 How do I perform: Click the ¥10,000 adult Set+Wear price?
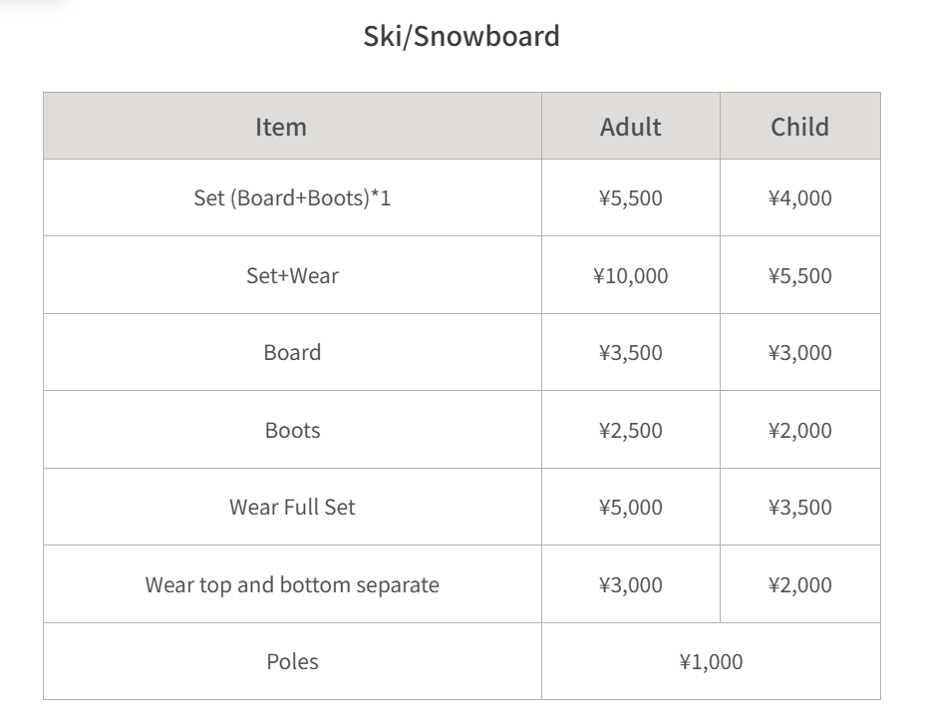(x=631, y=275)
